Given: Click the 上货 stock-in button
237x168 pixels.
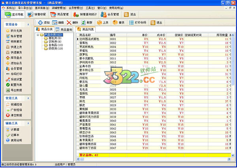Looking at the screenshot, I should click(x=103, y=22).
